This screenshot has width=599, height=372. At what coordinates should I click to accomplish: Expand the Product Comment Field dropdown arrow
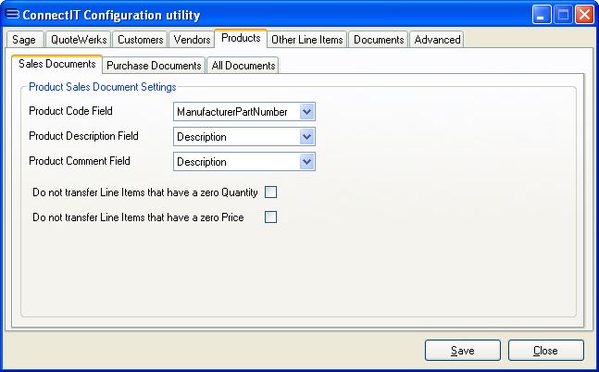pyautogui.click(x=306, y=162)
